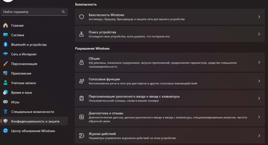Click the Поиск устройства locator icon
This screenshot has width=268, height=145.
pos(82,34)
